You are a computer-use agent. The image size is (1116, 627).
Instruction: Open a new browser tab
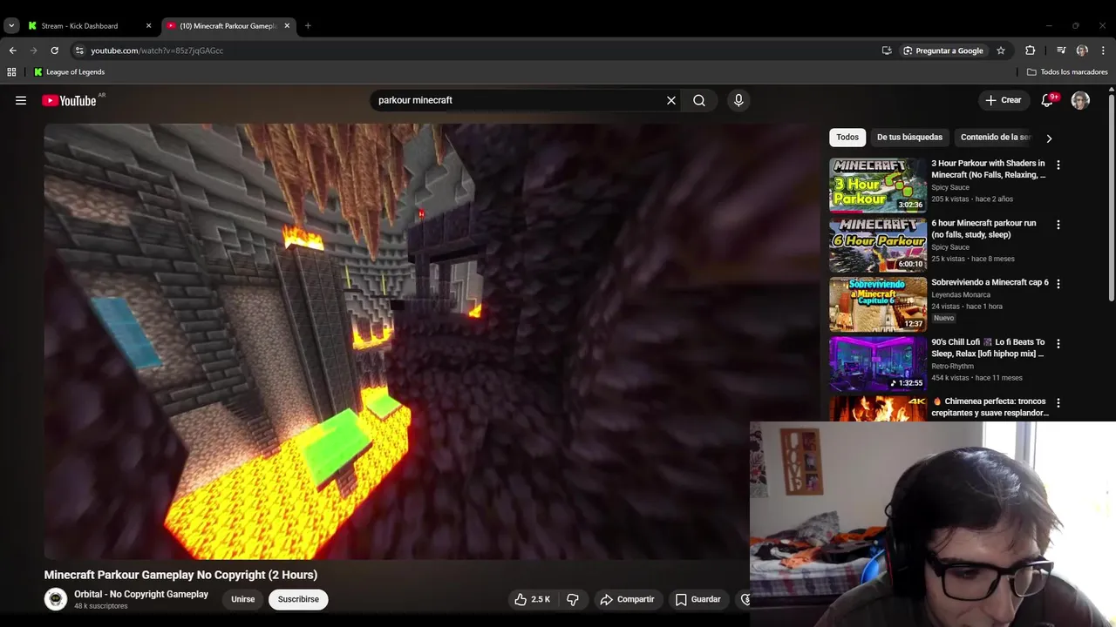pyautogui.click(x=308, y=26)
